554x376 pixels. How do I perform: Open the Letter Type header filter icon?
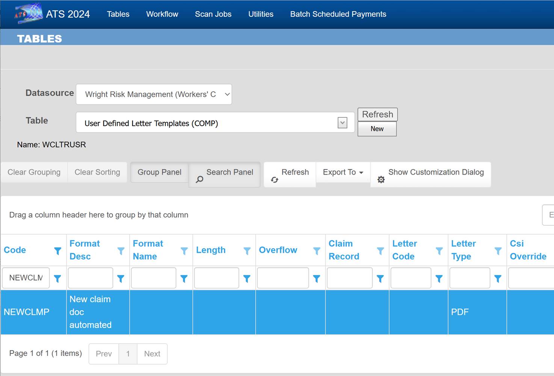point(498,251)
